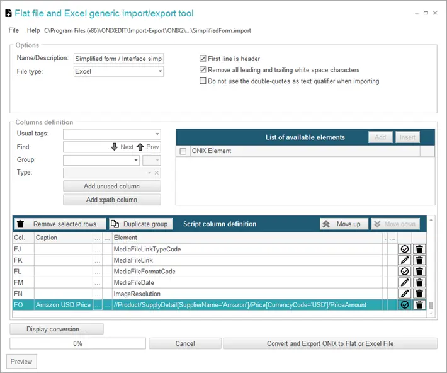Select the MediaFileFormatCode element cell

coord(247,272)
